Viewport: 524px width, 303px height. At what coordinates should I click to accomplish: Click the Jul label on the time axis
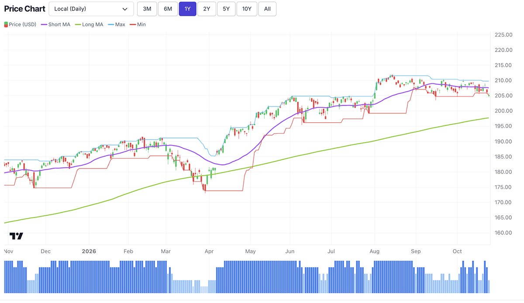331,251
